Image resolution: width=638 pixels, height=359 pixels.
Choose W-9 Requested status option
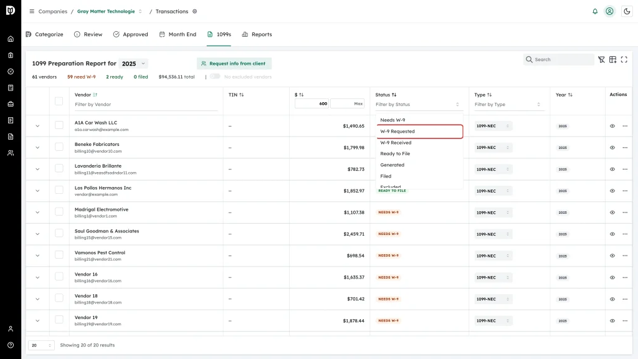419,132
